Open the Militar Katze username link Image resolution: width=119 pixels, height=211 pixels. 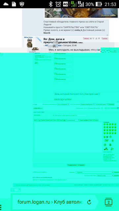28,37
